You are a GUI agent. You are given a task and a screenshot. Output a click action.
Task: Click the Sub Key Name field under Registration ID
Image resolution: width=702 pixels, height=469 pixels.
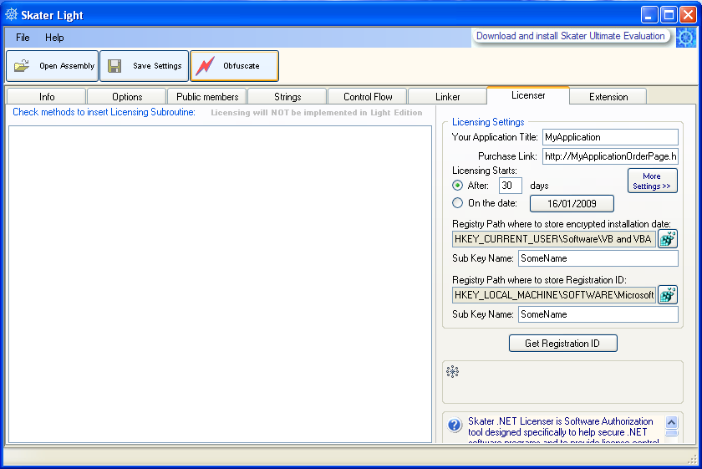point(598,314)
